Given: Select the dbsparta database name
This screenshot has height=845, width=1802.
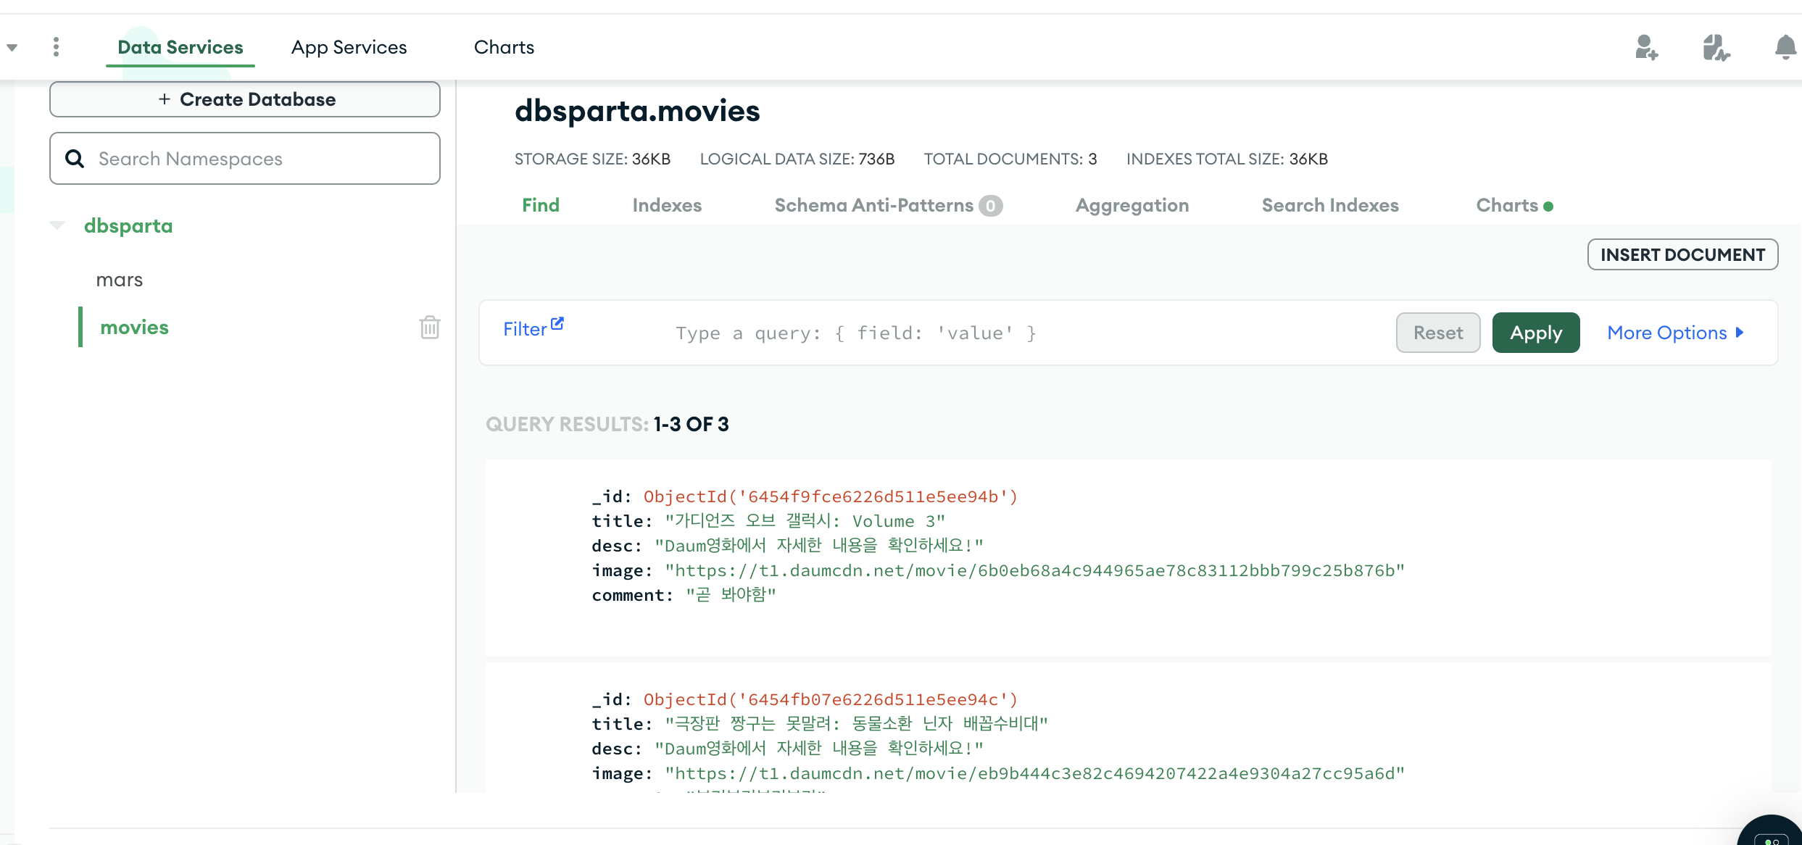Looking at the screenshot, I should tap(128, 225).
